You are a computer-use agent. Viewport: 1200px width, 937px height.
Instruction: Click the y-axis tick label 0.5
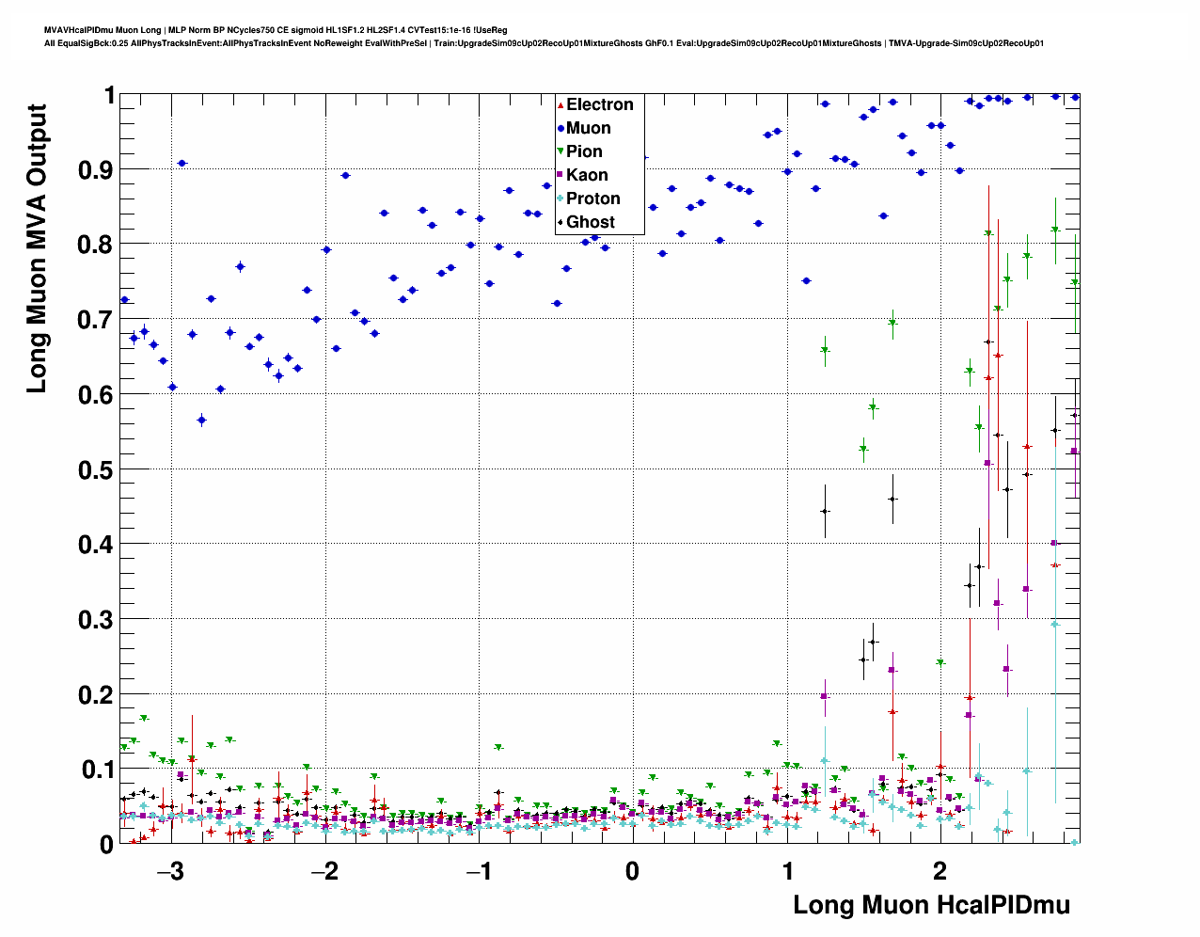click(97, 470)
